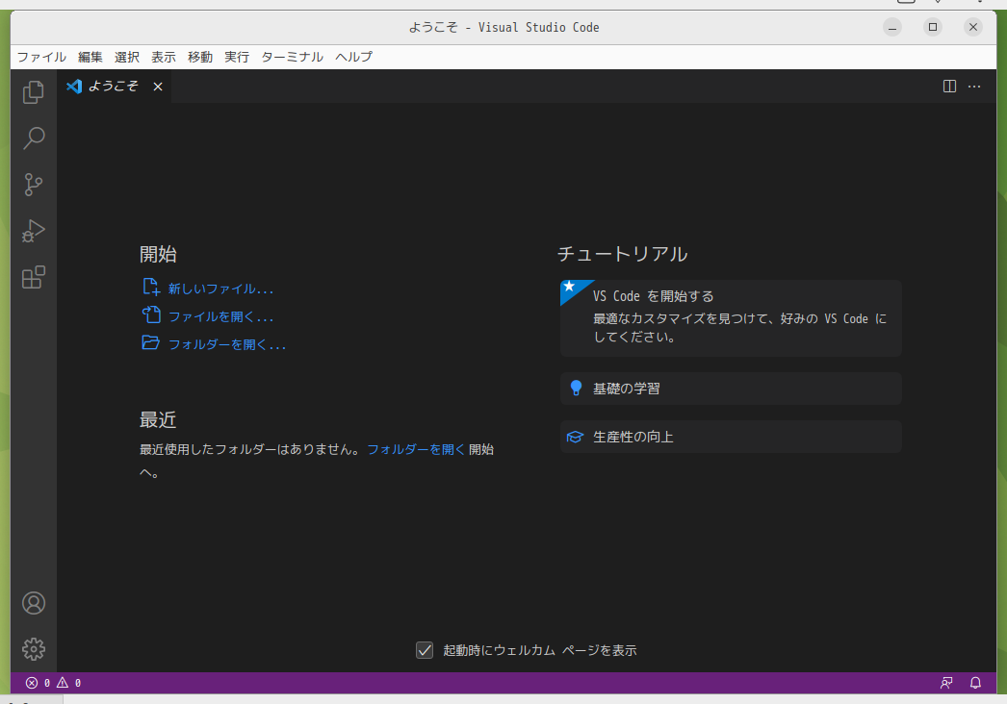Split the editor to the right
Viewport: 1007px width, 704px height.
949,87
